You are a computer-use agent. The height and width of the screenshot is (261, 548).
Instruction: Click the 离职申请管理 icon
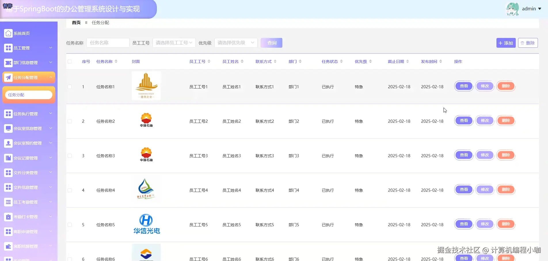8,232
